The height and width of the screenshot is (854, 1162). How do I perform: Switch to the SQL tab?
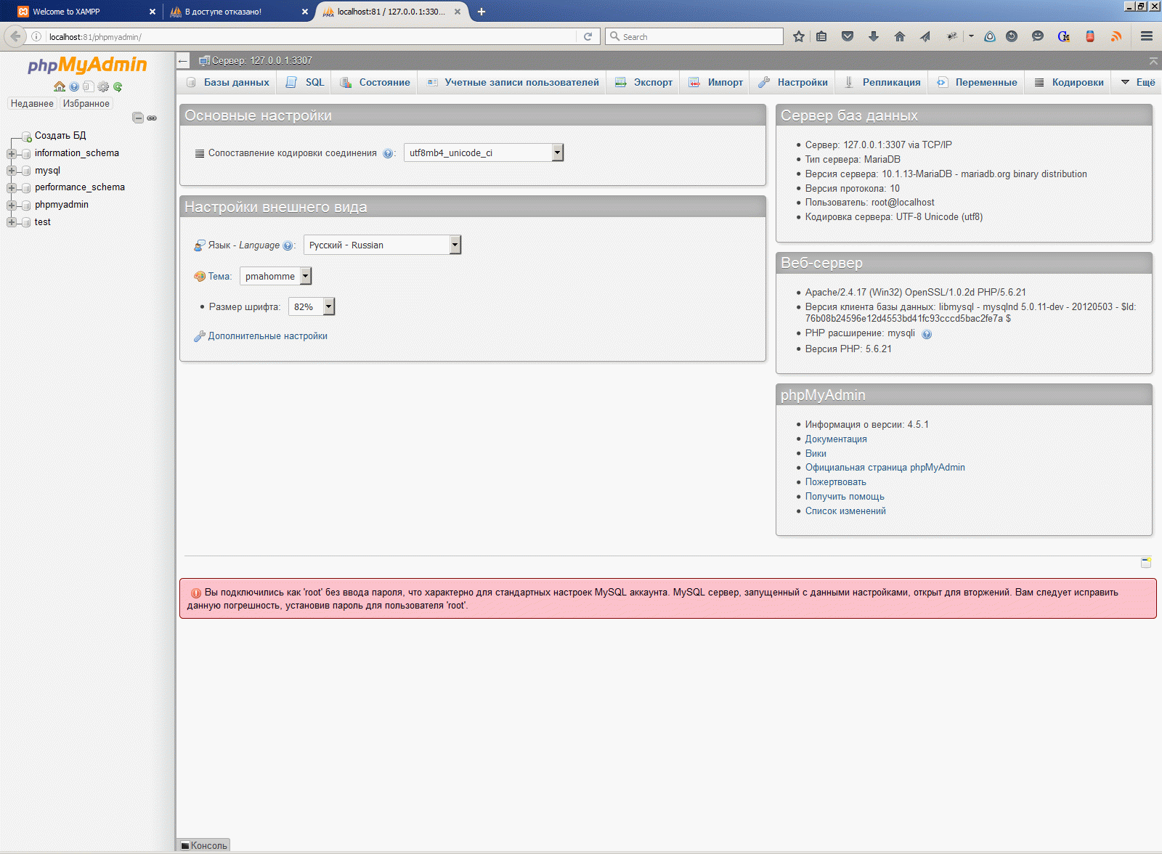(x=305, y=82)
